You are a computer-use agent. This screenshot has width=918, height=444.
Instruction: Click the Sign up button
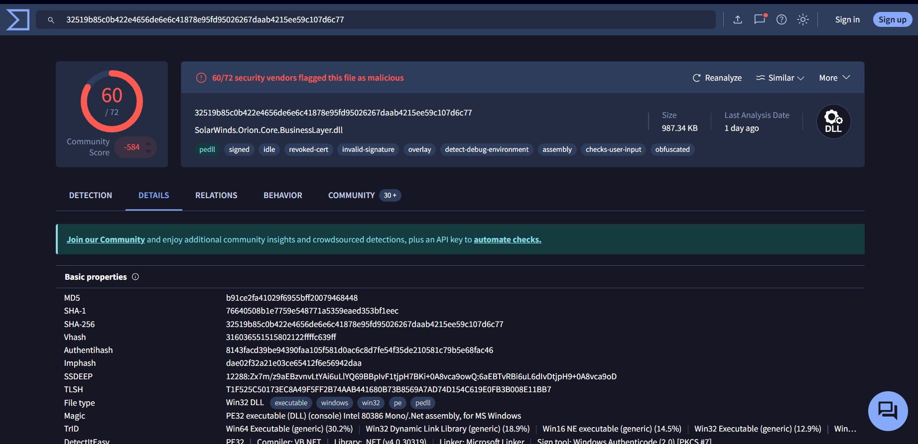tap(892, 19)
